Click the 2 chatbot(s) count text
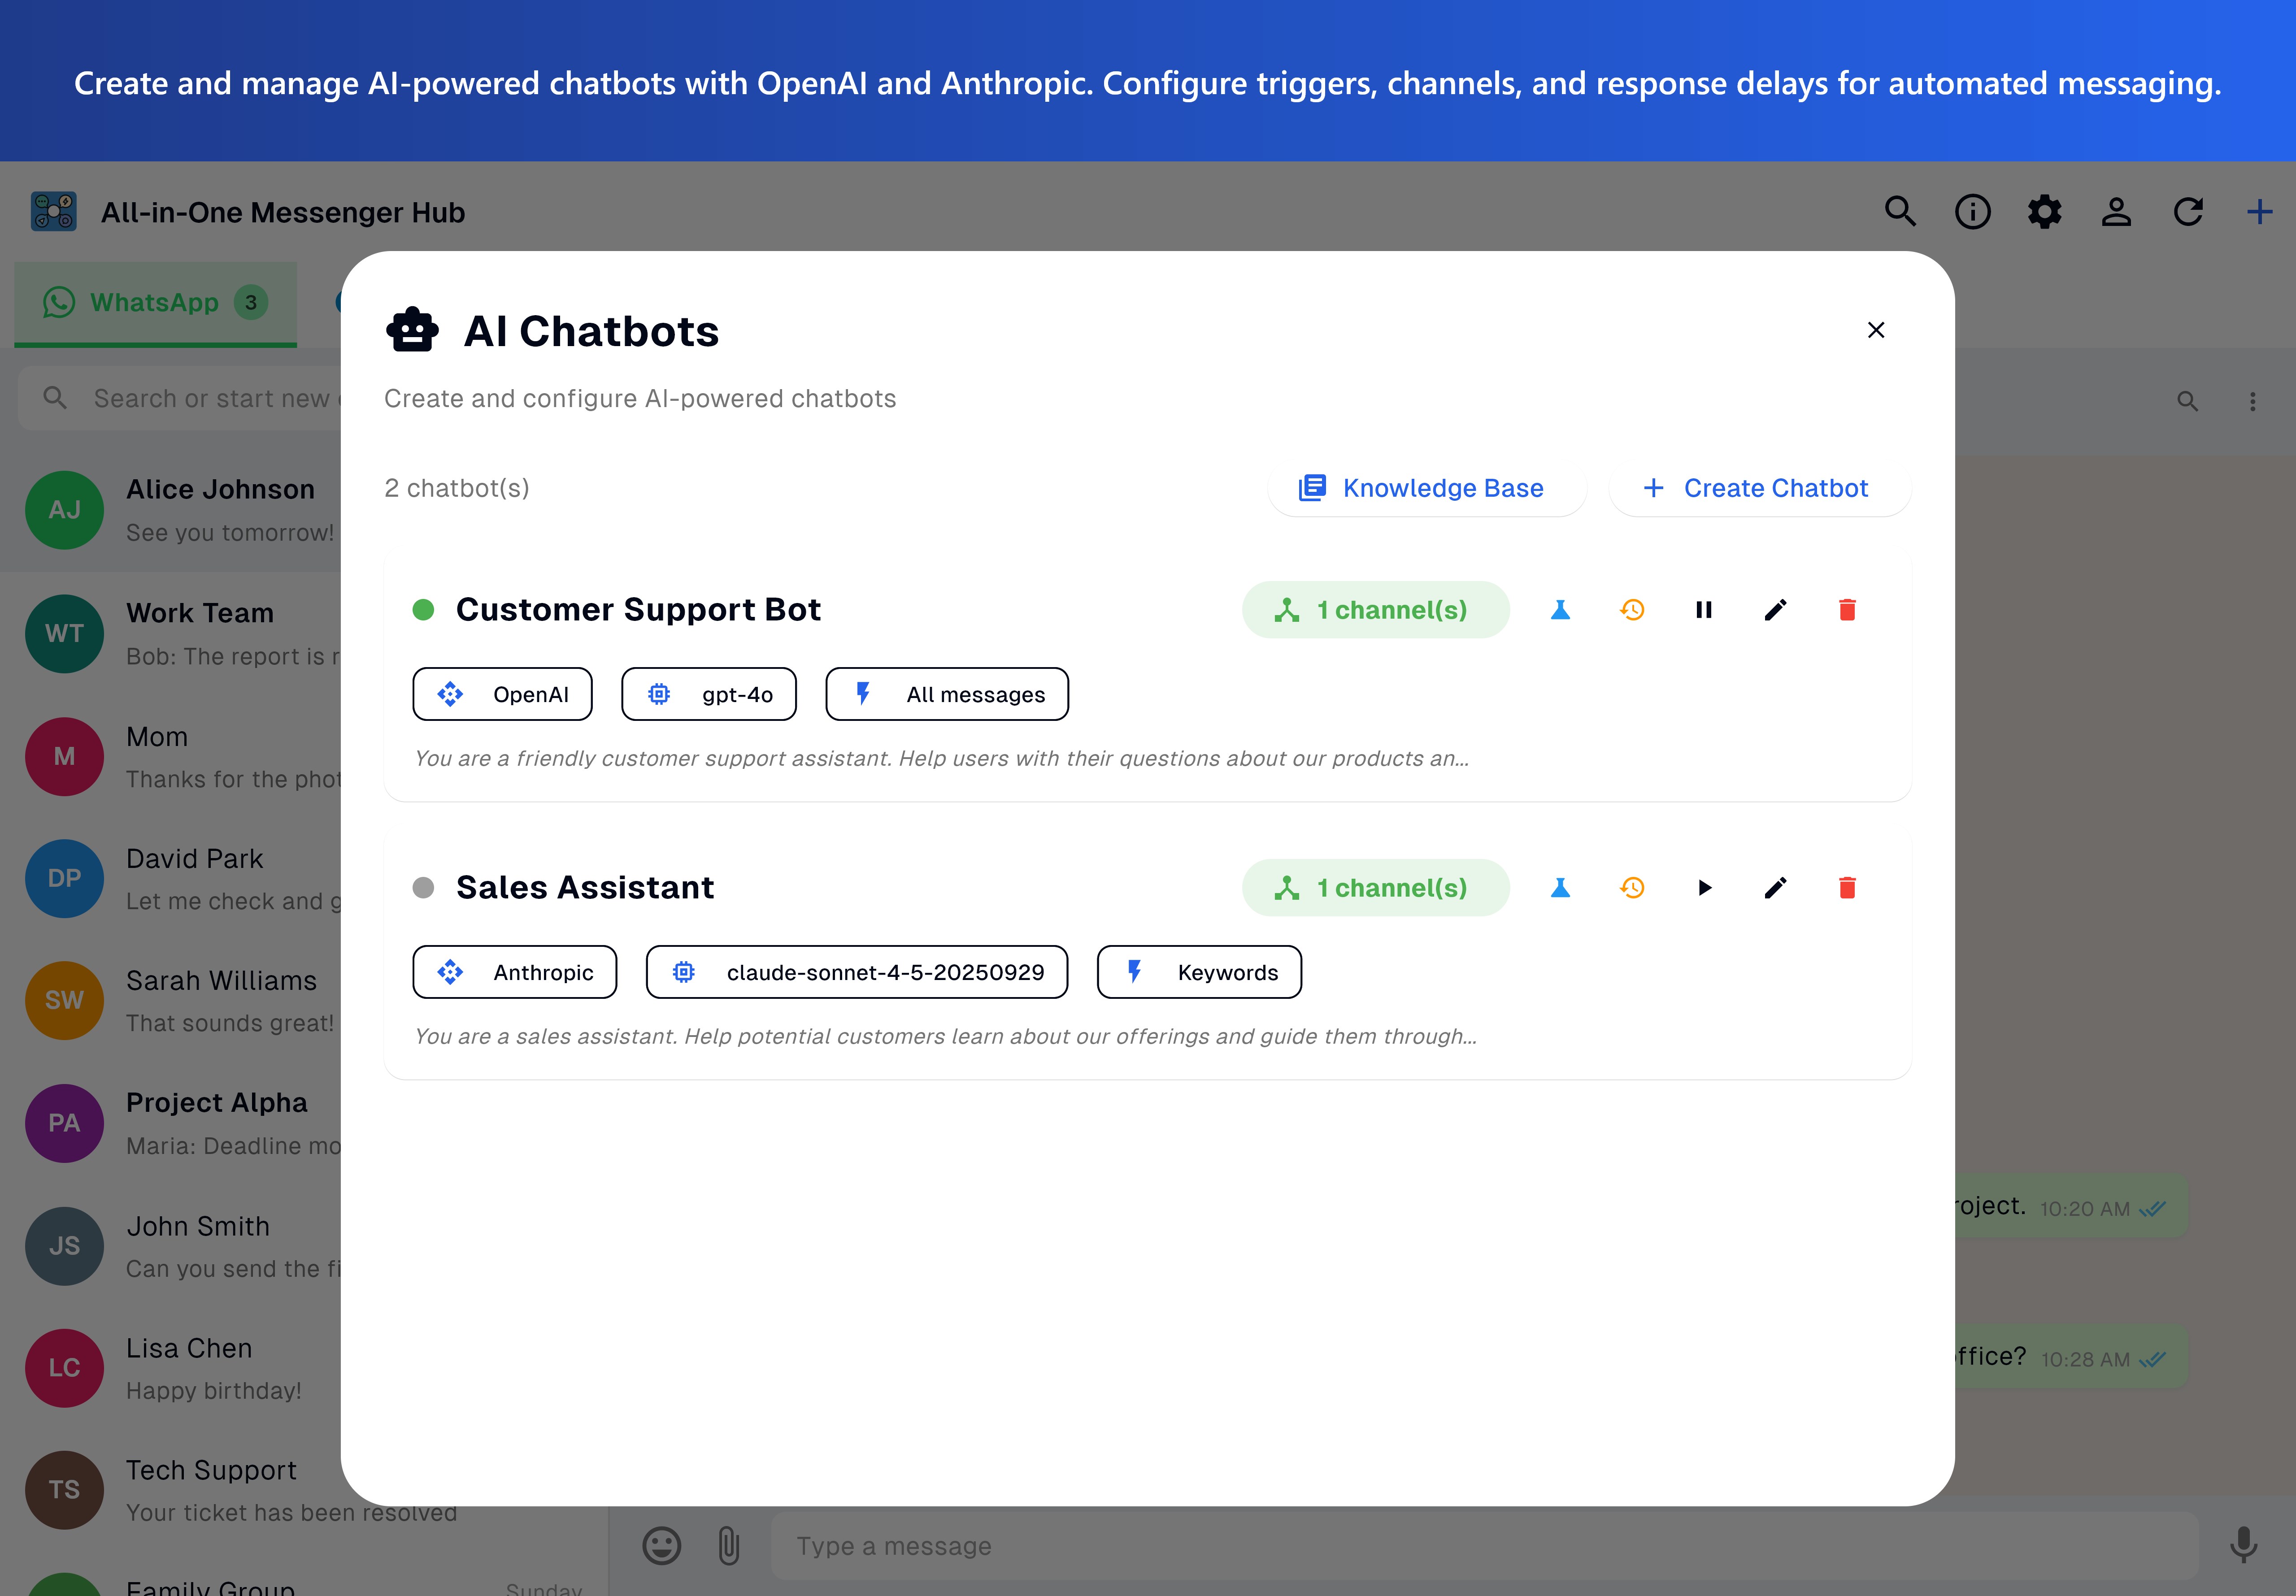Screen dimensions: 2296x1596 (x=457, y=488)
